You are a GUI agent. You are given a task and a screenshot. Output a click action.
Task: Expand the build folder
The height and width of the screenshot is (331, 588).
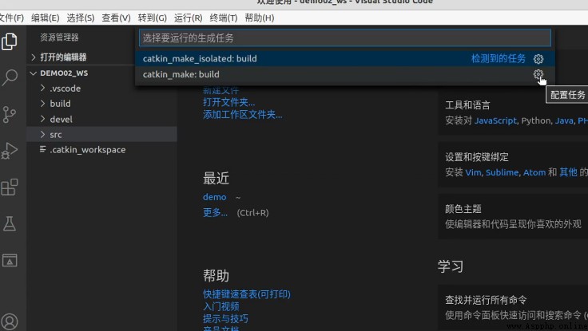pyautogui.click(x=43, y=104)
